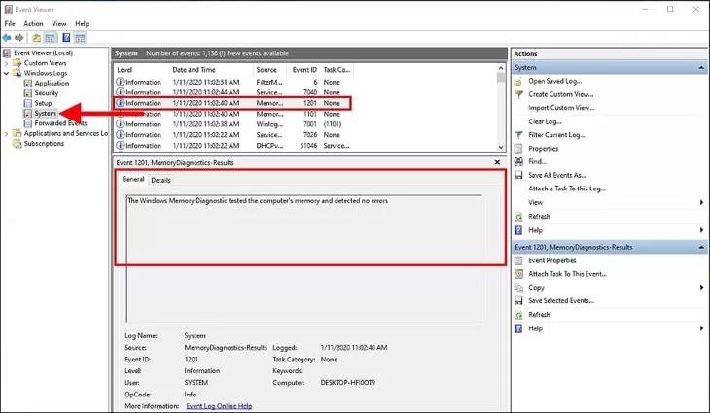Sort by the Source column header
710x413 pixels.
266,70
